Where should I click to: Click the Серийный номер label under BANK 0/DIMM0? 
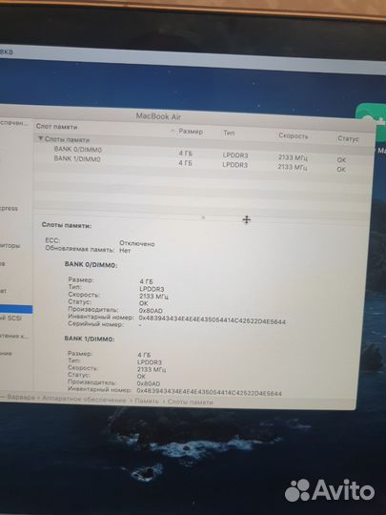(96, 324)
